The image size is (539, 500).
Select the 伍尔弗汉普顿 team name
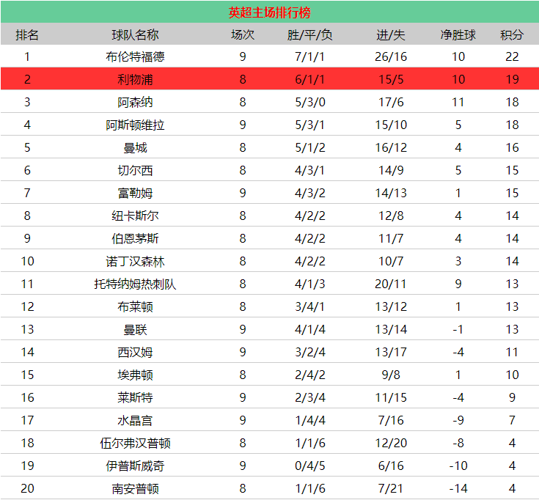tap(135, 443)
